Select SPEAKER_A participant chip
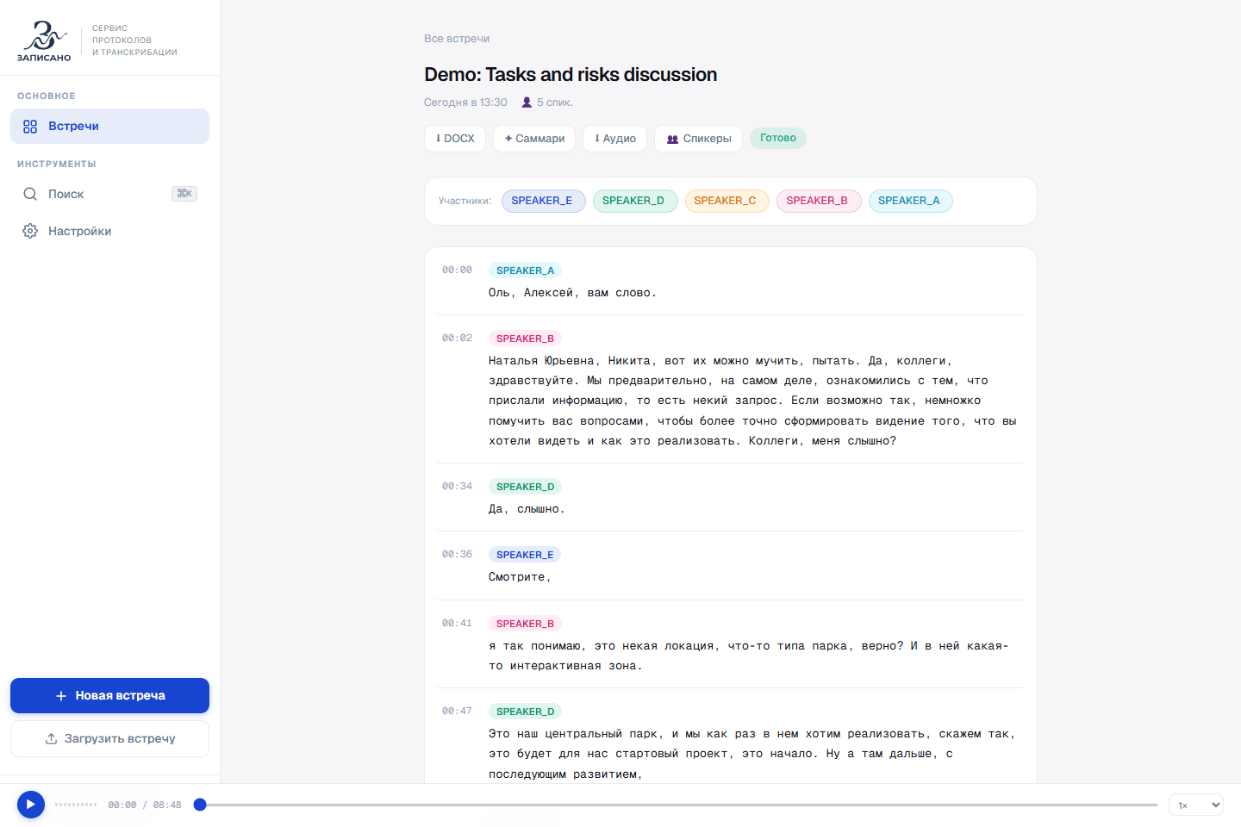Viewport: 1241px width, 827px height. (x=910, y=201)
